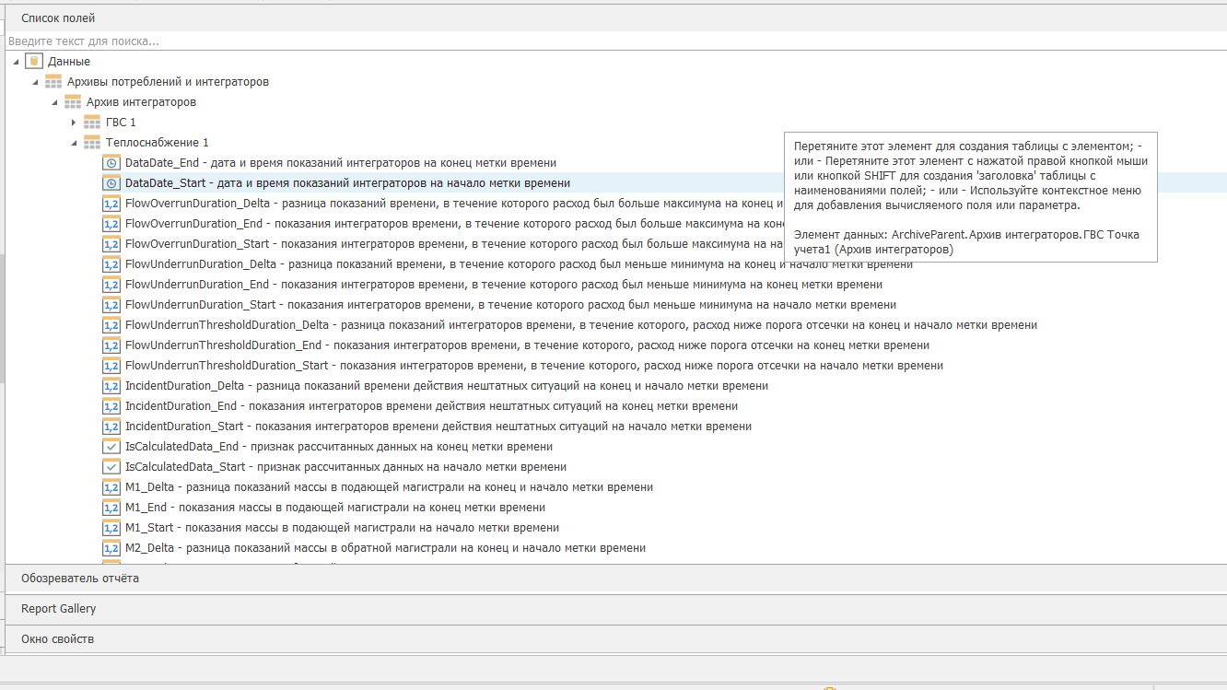Image resolution: width=1227 pixels, height=690 pixels.
Task: Click numeric icon of FlowUnderrunThresholdDuration_End
Action: click(111, 345)
